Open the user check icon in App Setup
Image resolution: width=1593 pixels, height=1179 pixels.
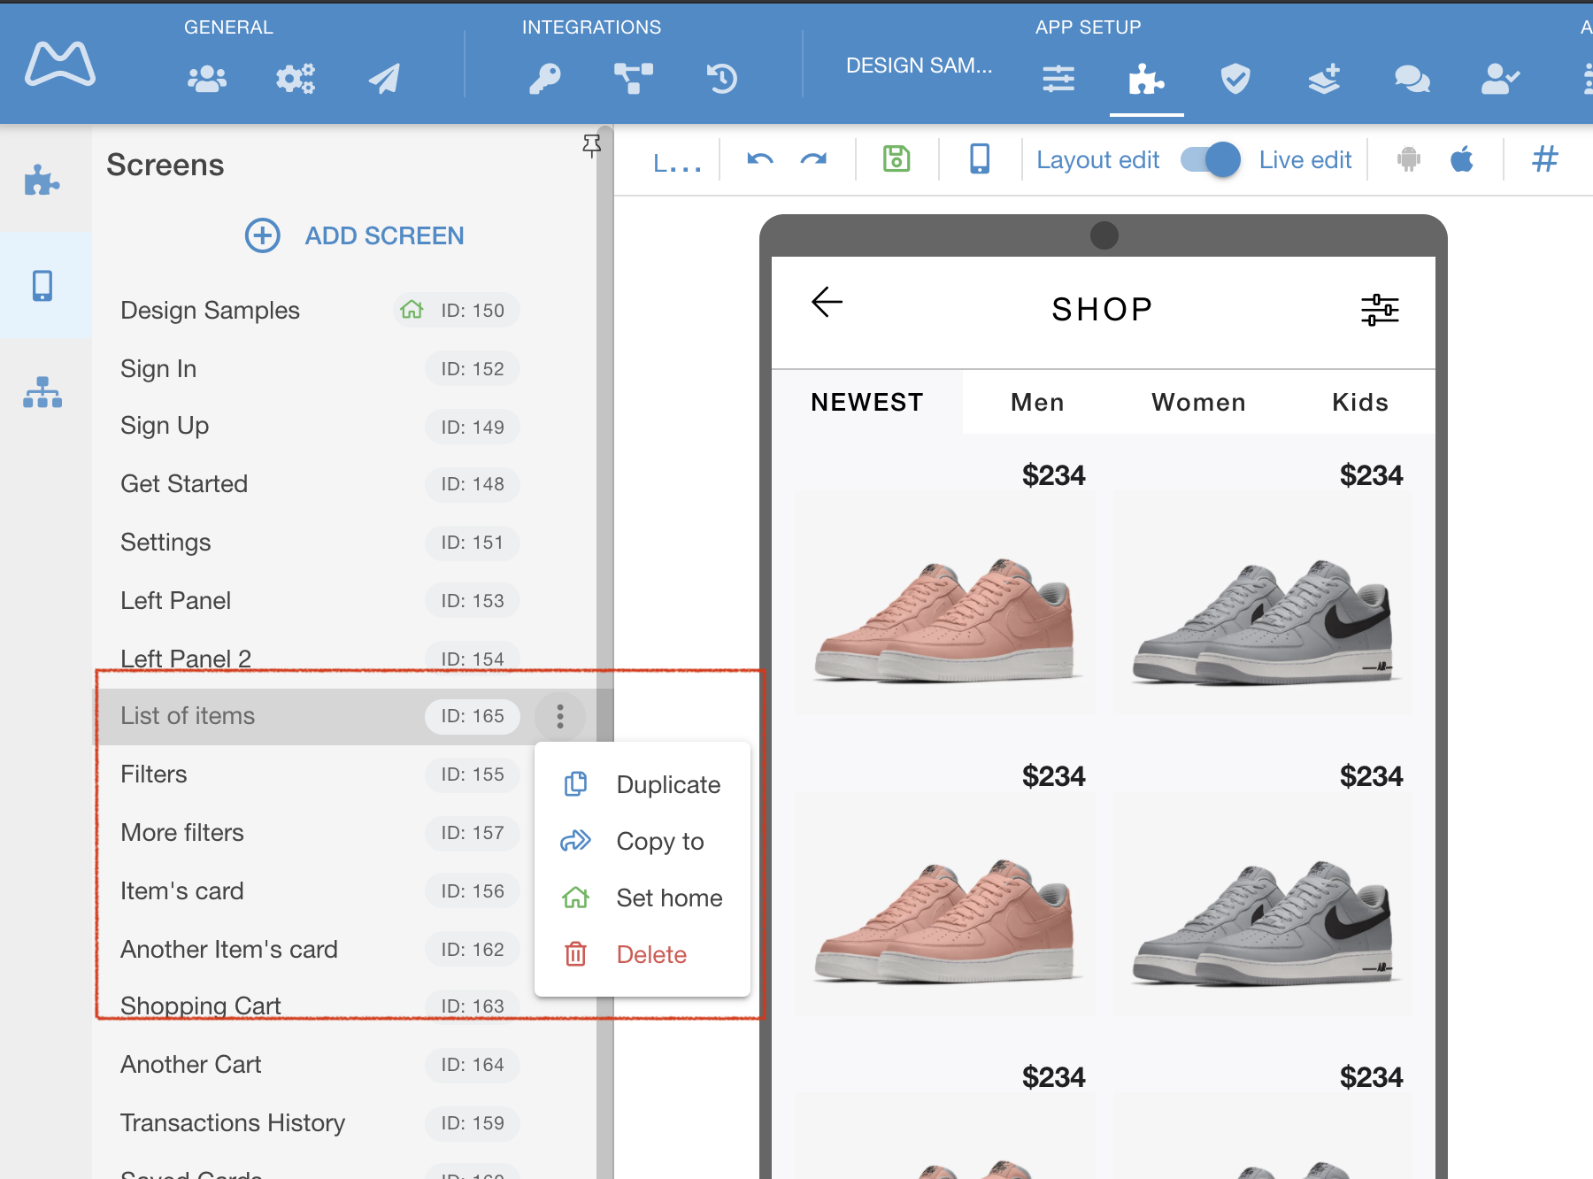1501,79
